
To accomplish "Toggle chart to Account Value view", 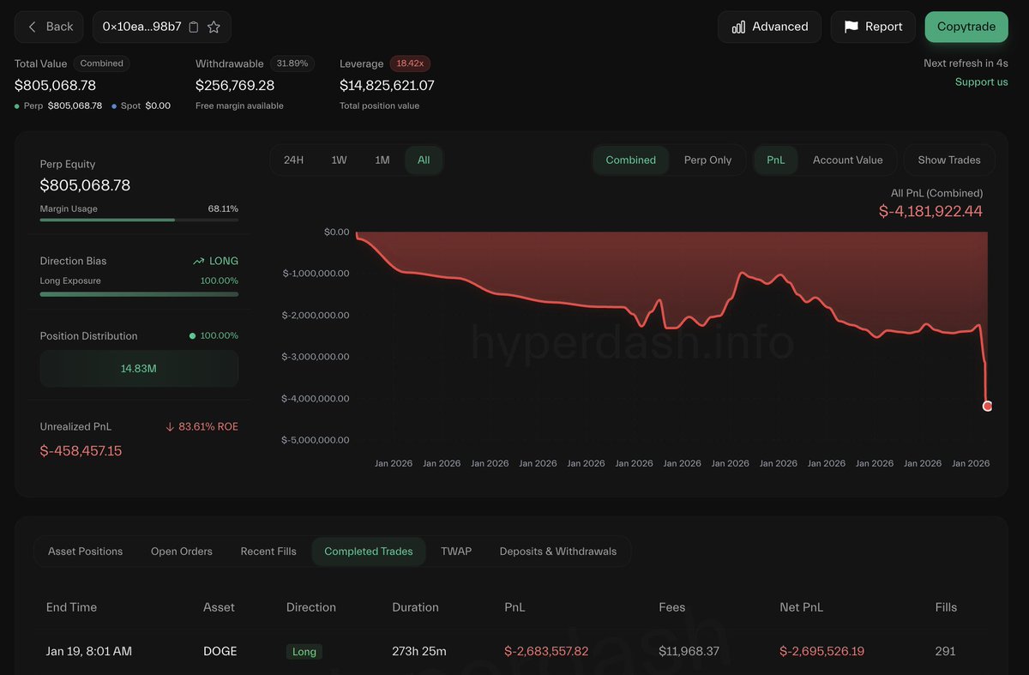I will pyautogui.click(x=847, y=160).
